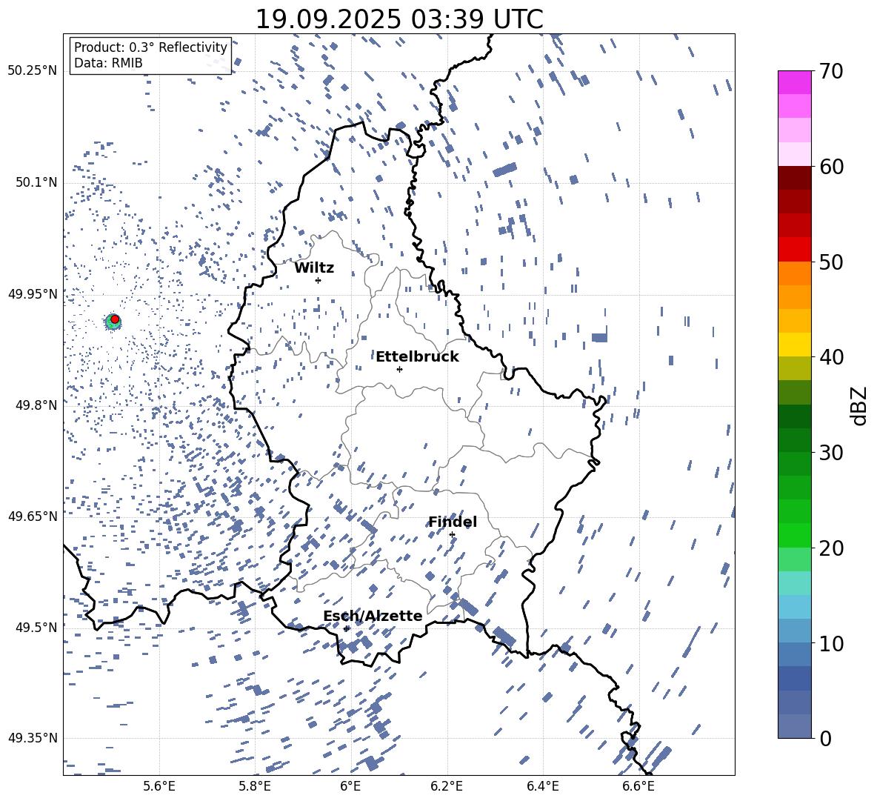The image size is (877, 801).
Task: Click the 'Data: RMIB' text
Action: pyautogui.click(x=108, y=63)
